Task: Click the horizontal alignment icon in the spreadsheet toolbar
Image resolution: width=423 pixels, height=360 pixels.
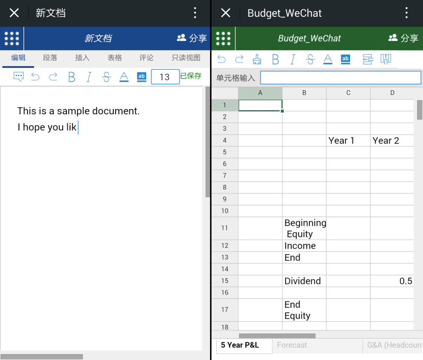Action: pyautogui.click(x=367, y=59)
